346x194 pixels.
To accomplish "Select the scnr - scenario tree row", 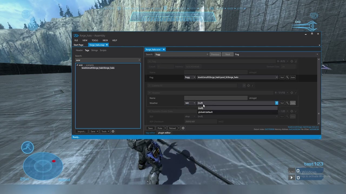I will tap(86, 65).
